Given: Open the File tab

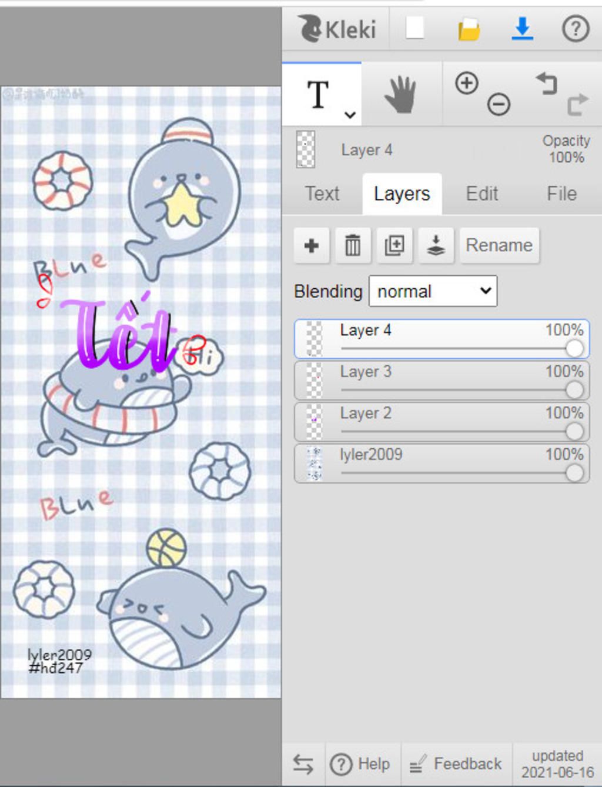Looking at the screenshot, I should 562,194.
